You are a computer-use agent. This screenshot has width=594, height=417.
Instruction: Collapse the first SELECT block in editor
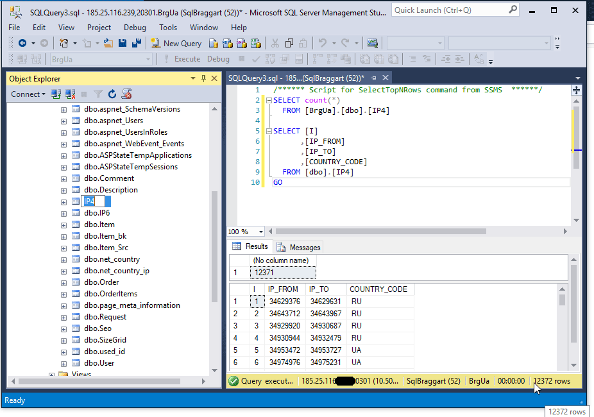coord(269,101)
